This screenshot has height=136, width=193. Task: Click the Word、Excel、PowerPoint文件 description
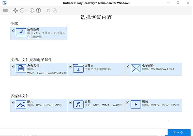(x=47, y=73)
